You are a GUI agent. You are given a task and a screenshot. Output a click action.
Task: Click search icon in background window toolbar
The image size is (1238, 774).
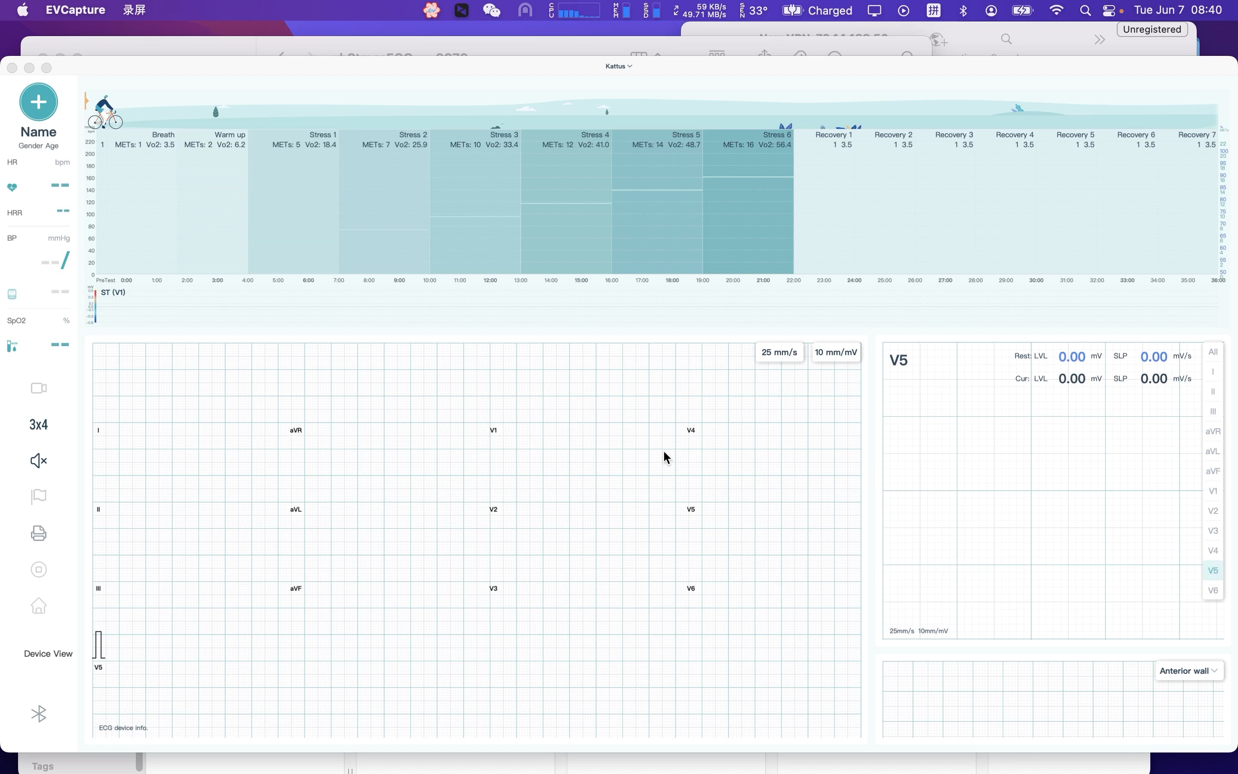coord(1006,39)
